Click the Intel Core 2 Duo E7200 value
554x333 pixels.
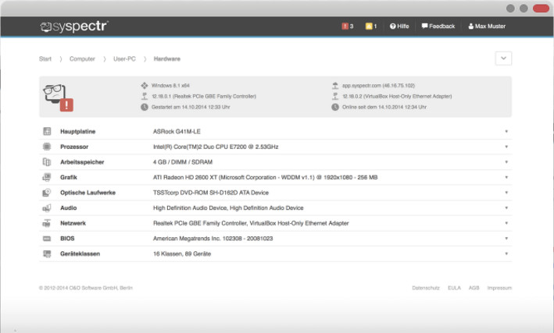[216, 147]
